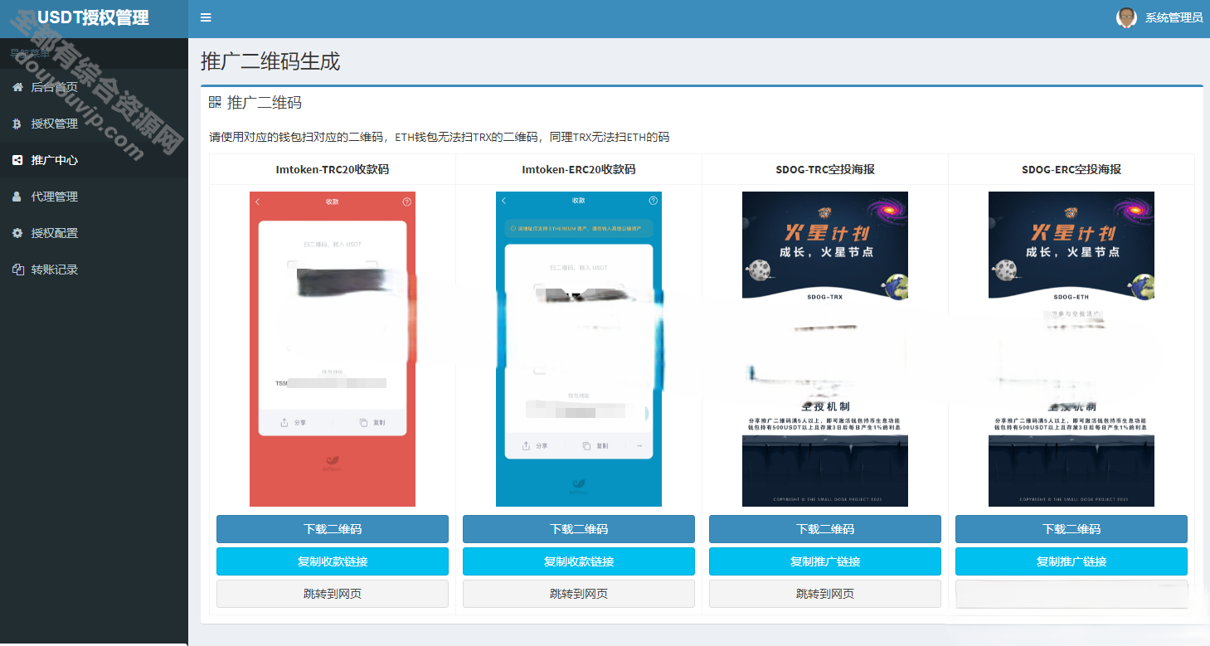Copy the promotion link for SDOG-TRC
The height and width of the screenshot is (646, 1210).
pos(825,561)
